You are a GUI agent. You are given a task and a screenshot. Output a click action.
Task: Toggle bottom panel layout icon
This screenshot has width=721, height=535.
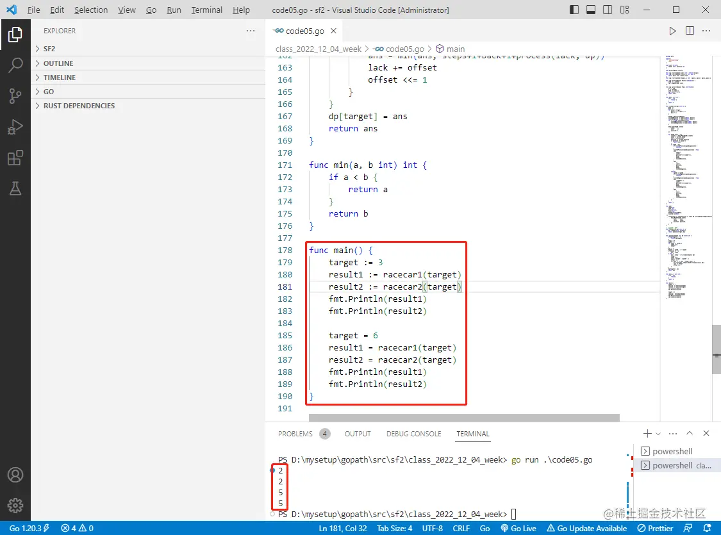coord(591,10)
